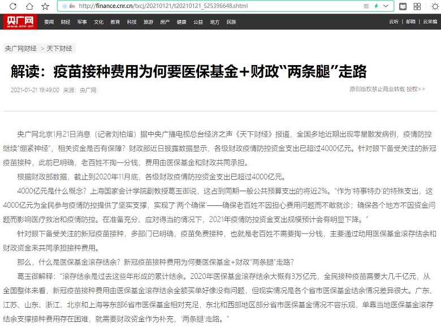Click the green lightning speed-mode icon
This screenshot has width=441, height=327.
pyautogui.click(x=375, y=6)
